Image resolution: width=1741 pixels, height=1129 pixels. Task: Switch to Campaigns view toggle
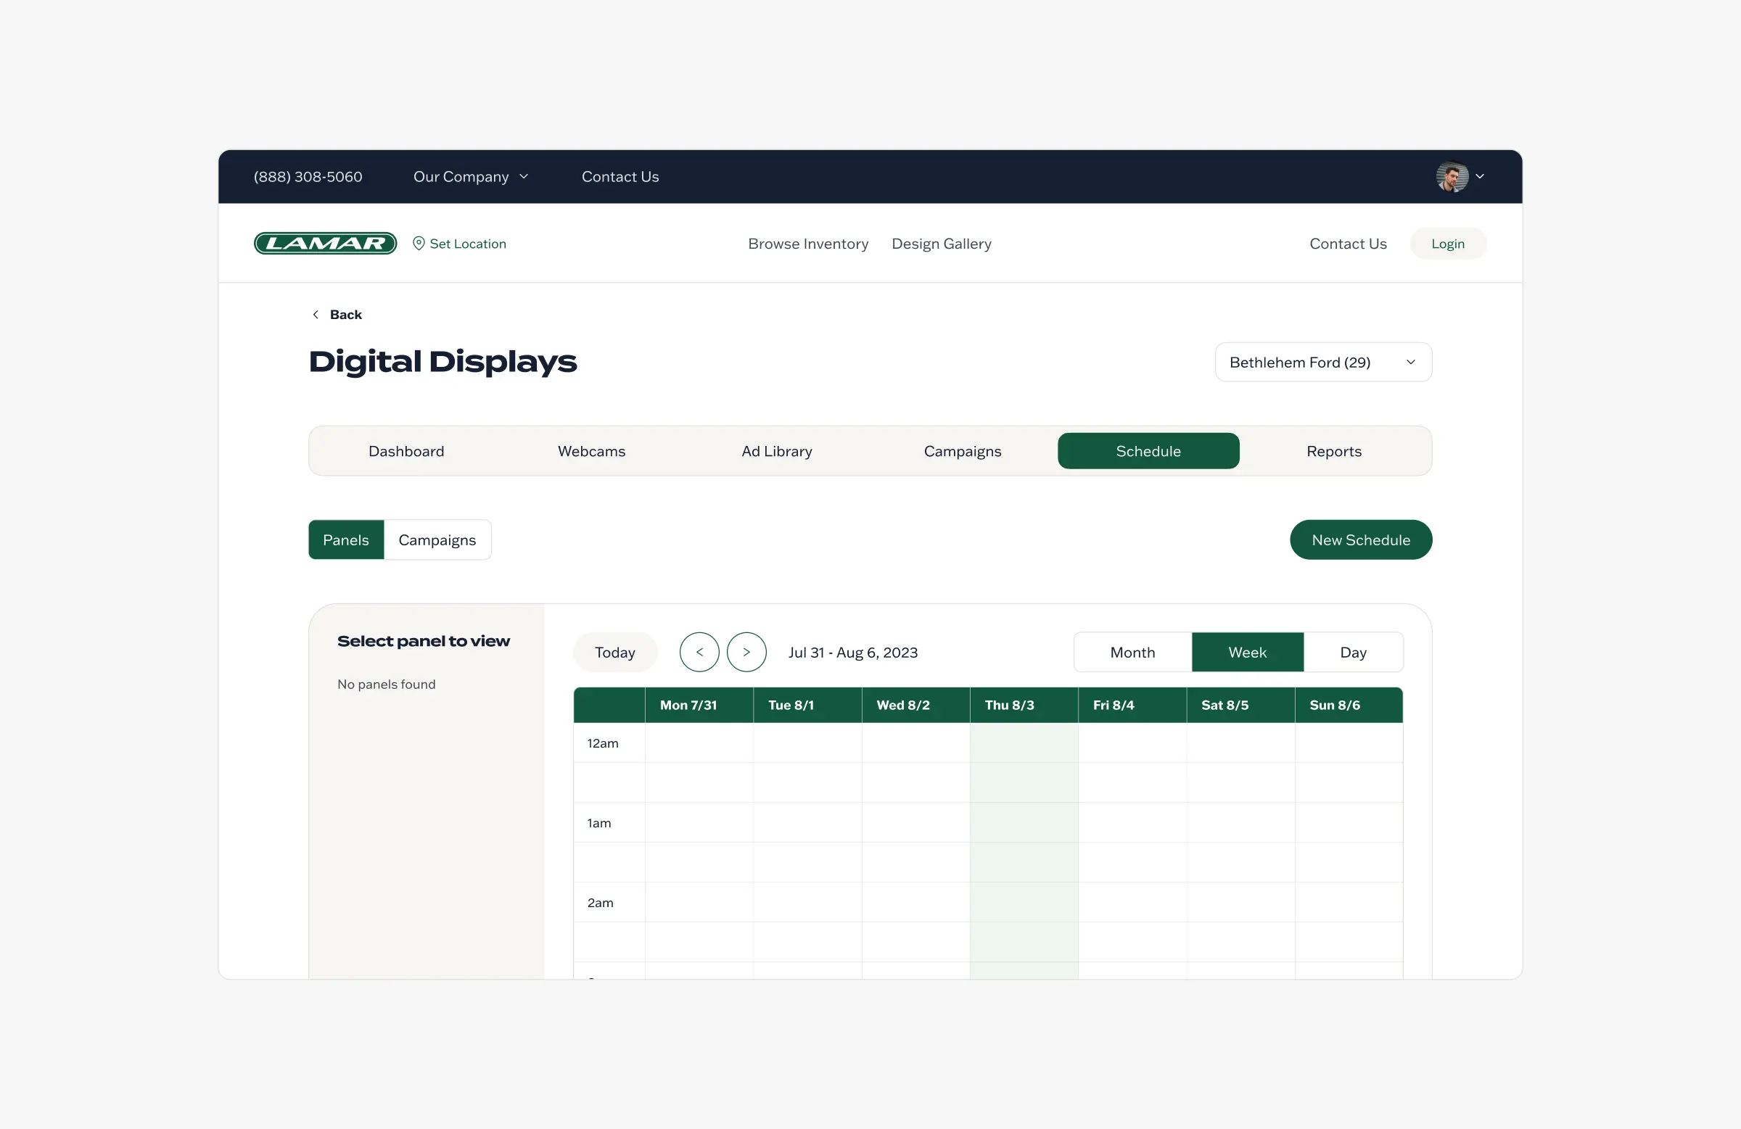click(x=437, y=540)
